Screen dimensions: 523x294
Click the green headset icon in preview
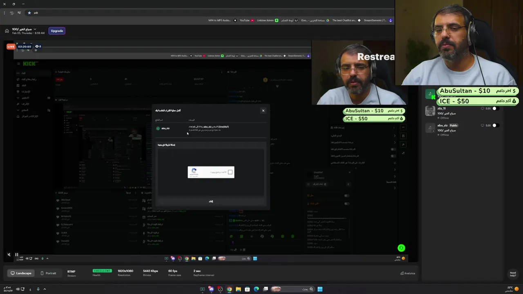[x=401, y=248]
